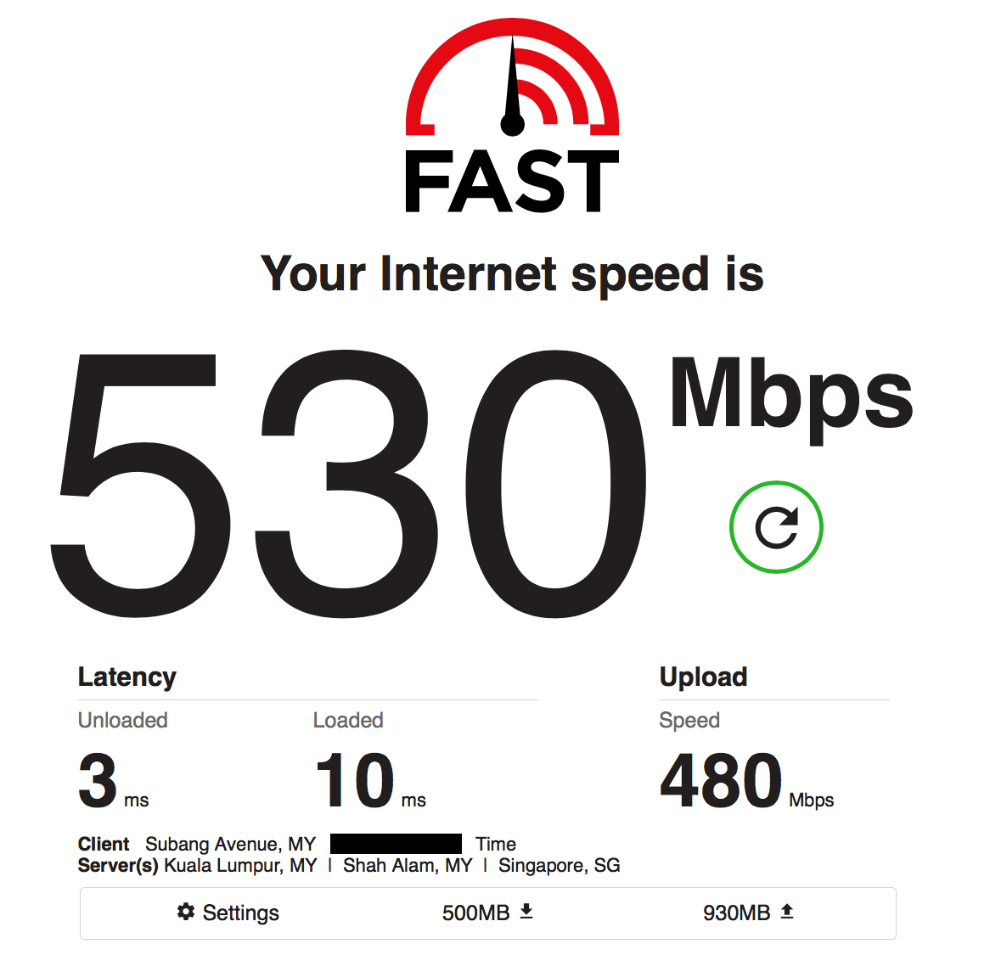Select the 530 download speed number
The height and width of the screenshot is (955, 990).
pyautogui.click(x=348, y=484)
